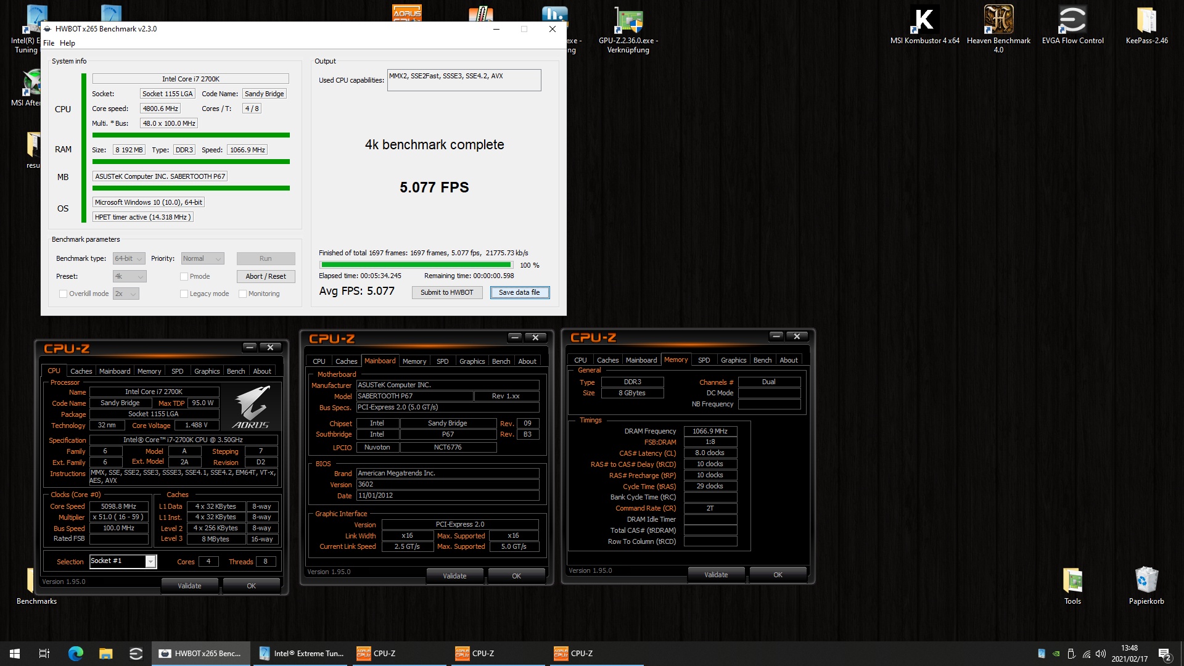The image size is (1184, 666).
Task: Click Intel Core i7 2700K field in HWBOT
Action: coord(191,79)
